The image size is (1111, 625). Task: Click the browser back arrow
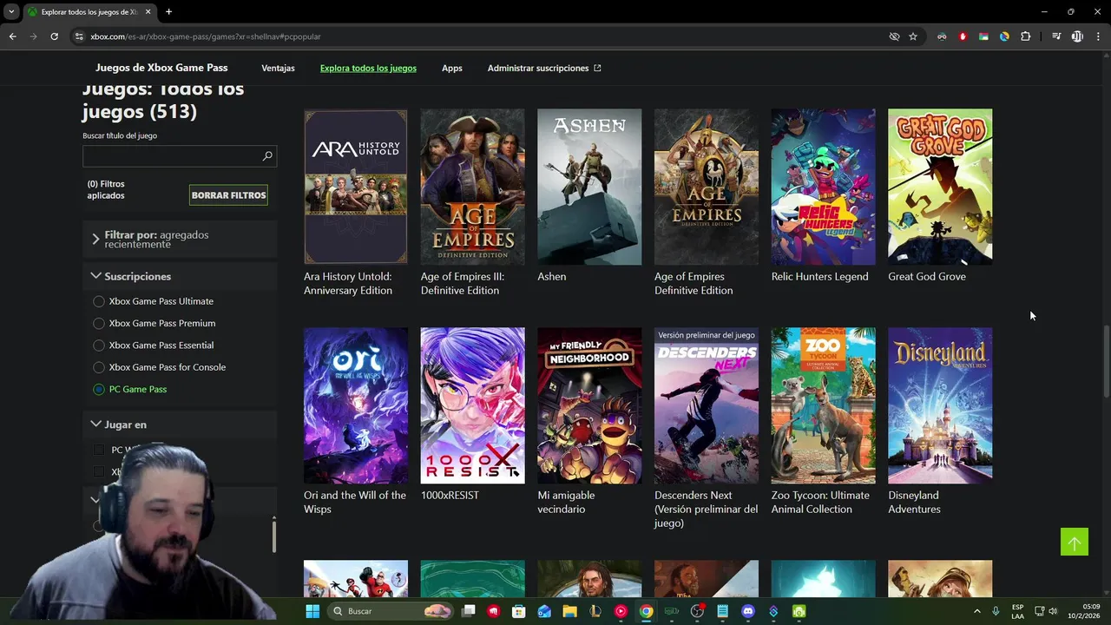tap(12, 36)
